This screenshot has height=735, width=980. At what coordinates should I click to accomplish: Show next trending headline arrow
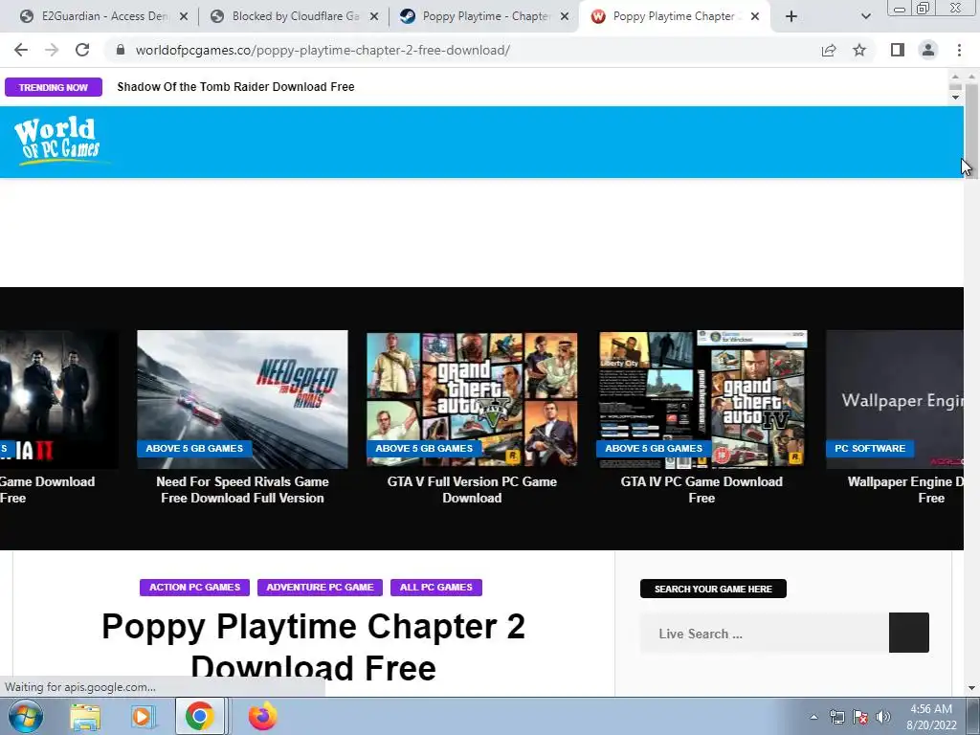tap(955, 98)
